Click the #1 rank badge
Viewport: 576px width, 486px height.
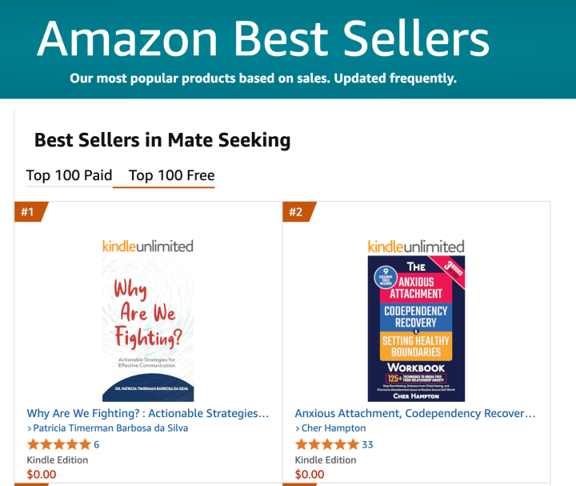[29, 212]
